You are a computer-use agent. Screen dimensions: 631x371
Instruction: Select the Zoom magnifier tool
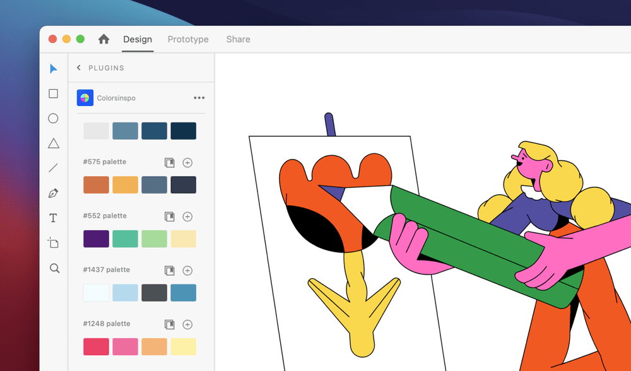click(54, 268)
